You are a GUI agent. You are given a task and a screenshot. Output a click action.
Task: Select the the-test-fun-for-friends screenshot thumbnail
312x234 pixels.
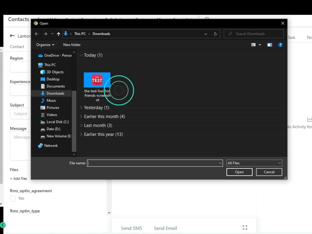pyautogui.click(x=97, y=80)
